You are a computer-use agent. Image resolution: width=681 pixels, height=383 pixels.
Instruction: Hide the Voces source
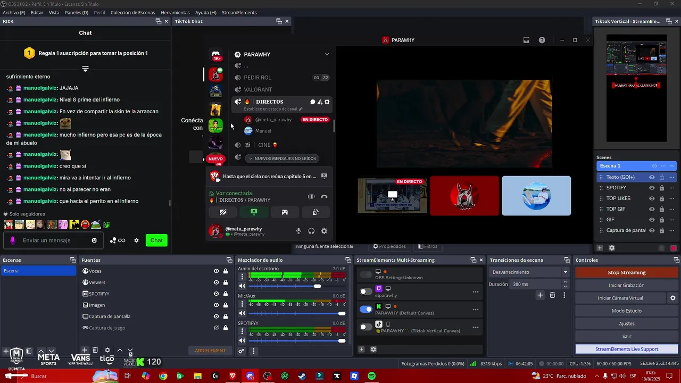216,271
